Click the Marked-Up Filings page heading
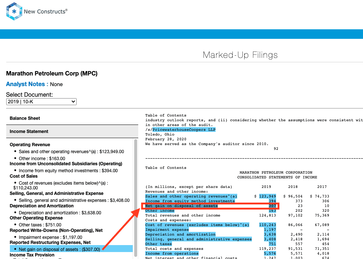 point(240,55)
